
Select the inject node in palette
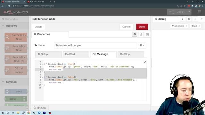(16, 92)
